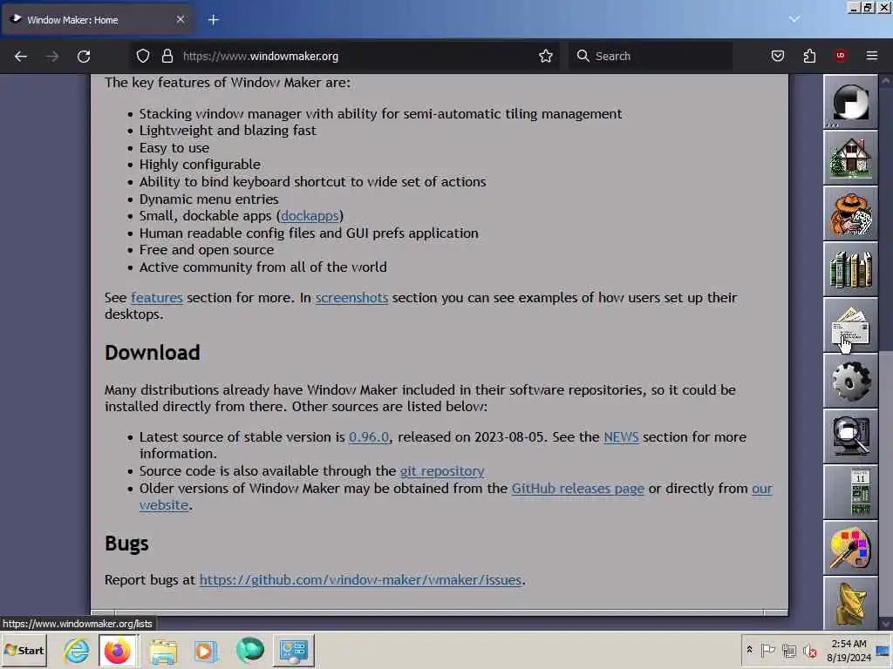Click the GNUstep logo dock icon
The height and width of the screenshot is (669, 893).
(851, 103)
